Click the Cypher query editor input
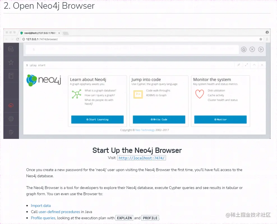Image resolution: width=277 pixels, height=224 pixels. pos(132,49)
